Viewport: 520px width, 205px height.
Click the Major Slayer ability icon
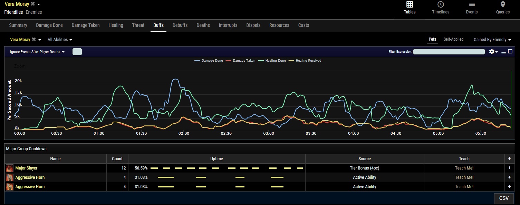tap(10, 168)
